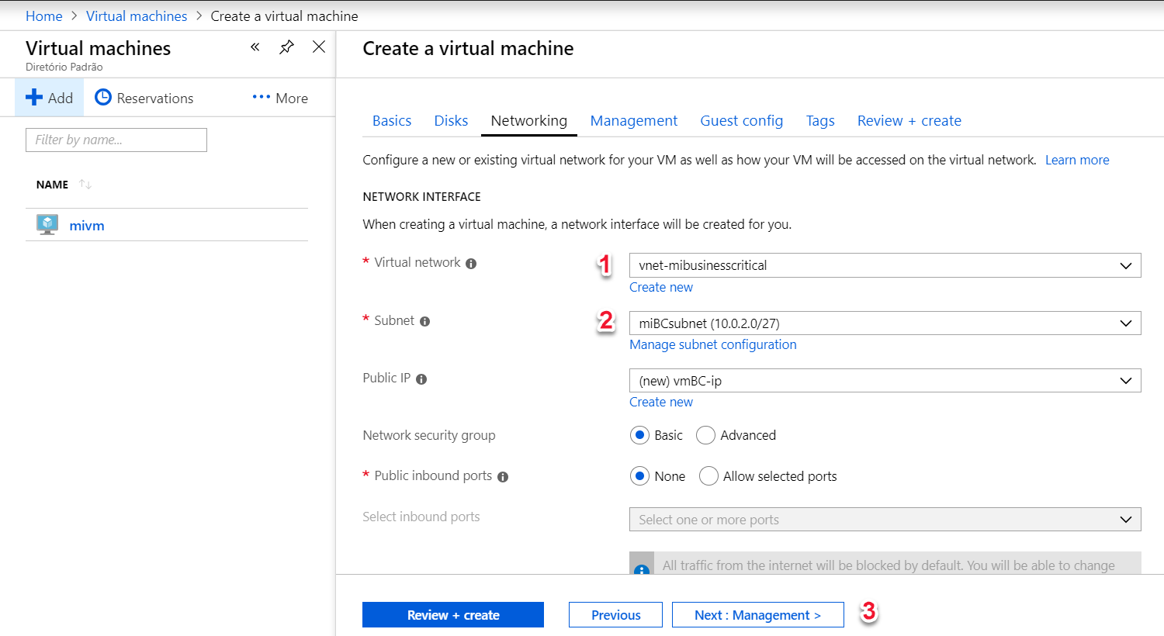This screenshot has width=1164, height=636.
Task: Click the Public inbound ports info icon
Action: (x=503, y=477)
